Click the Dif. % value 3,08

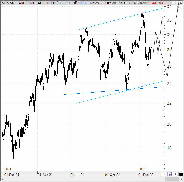[x=68, y=3]
